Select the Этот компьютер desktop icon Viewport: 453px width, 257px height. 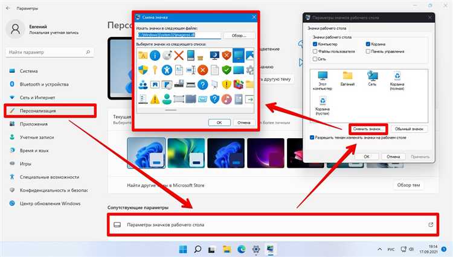coord(323,81)
